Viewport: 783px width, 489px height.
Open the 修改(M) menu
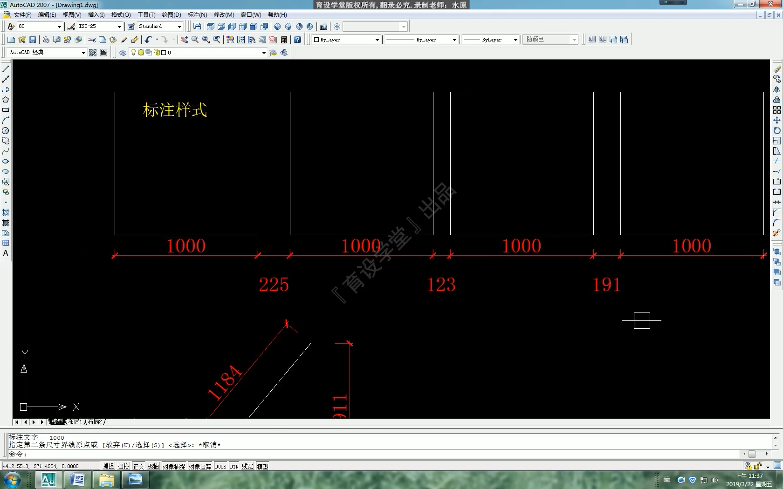(224, 15)
